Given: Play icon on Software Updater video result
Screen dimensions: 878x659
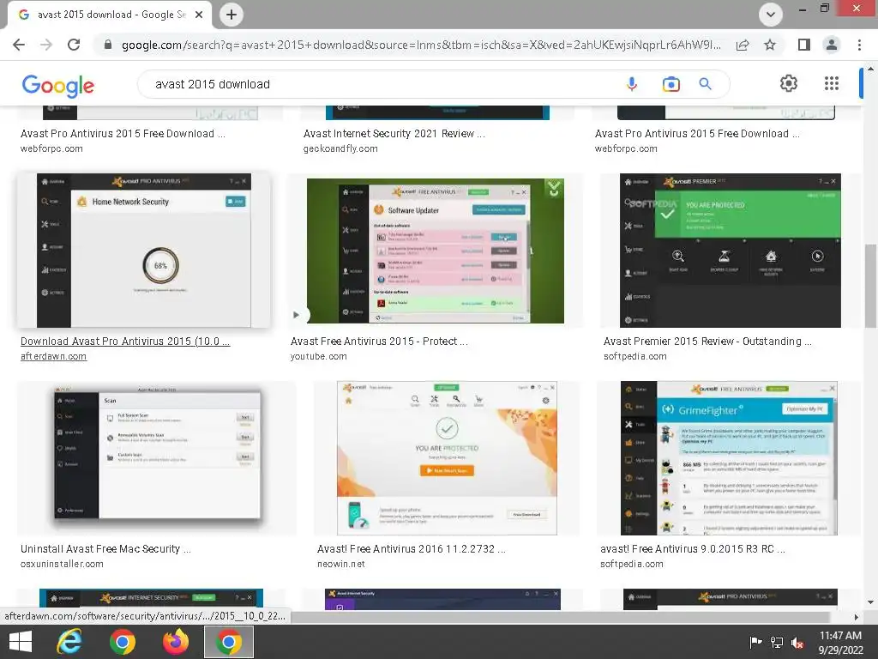Looking at the screenshot, I should coord(296,315).
